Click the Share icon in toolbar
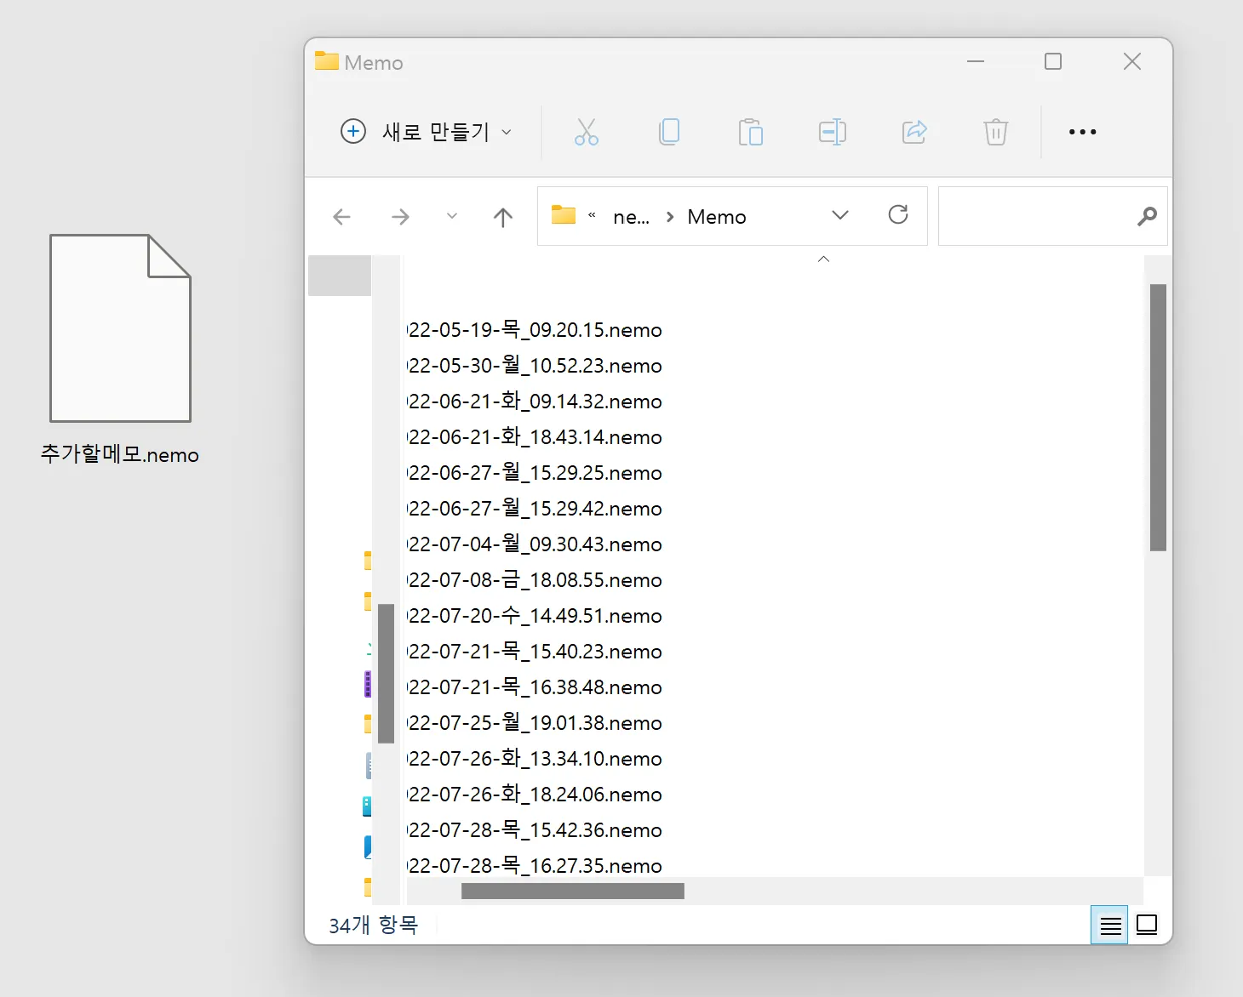 (x=914, y=132)
